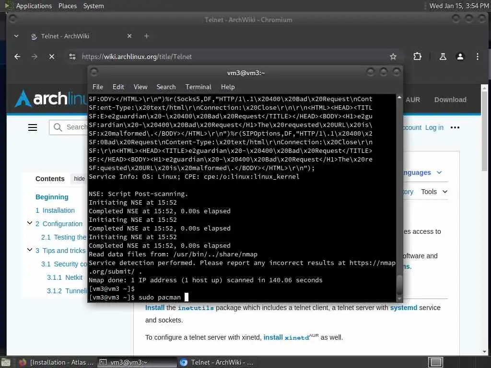The height and width of the screenshot is (368, 491).
Task: Go to 1 Installation section
Action: click(55, 210)
